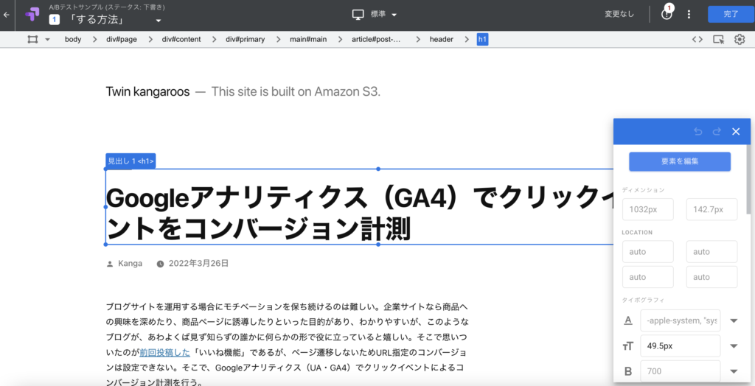Click the bottom-right auto location field
Image resolution: width=755 pixels, height=386 pixels.
pyautogui.click(x=711, y=277)
